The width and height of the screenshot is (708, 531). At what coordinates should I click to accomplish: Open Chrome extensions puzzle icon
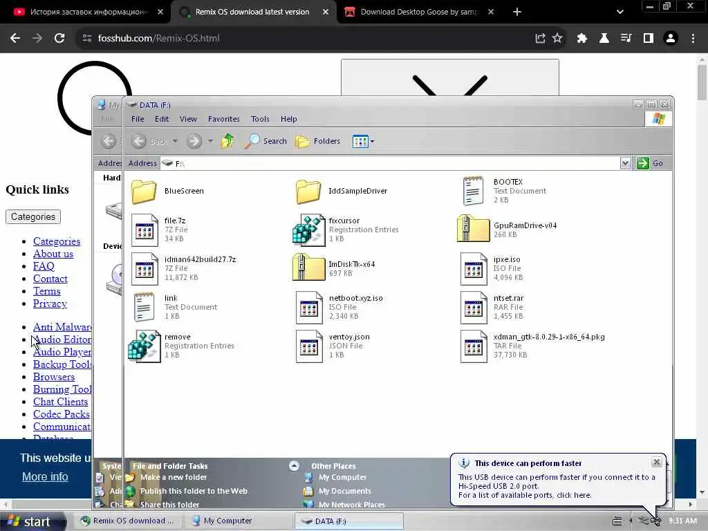582,39
